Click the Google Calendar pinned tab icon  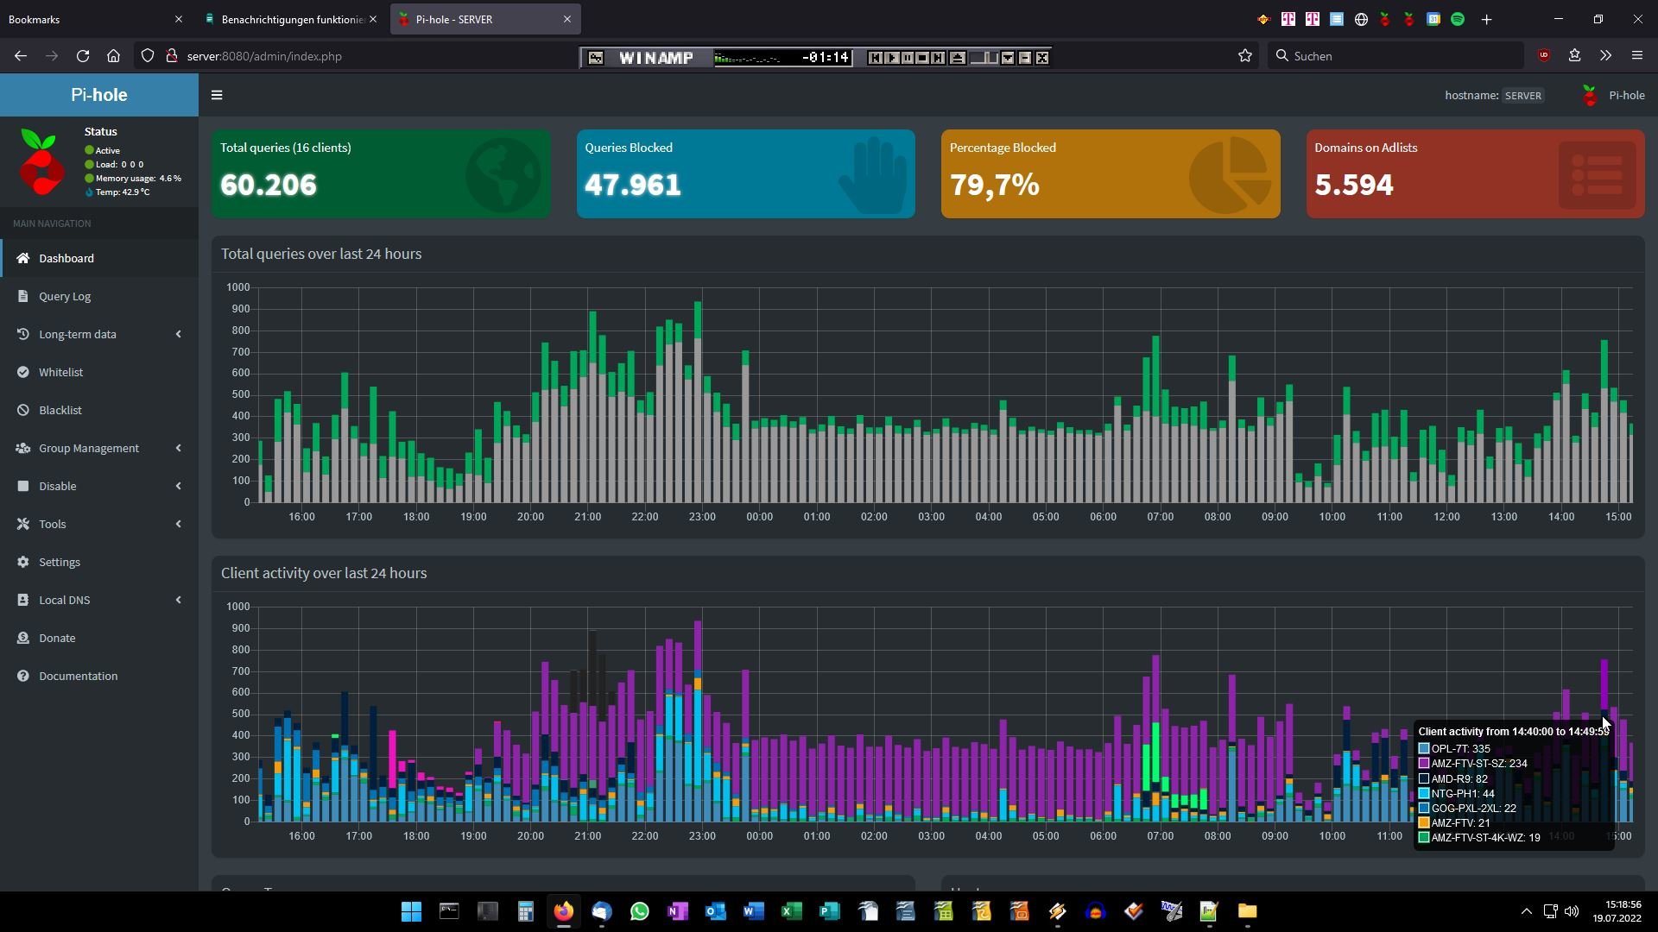coord(1433,19)
